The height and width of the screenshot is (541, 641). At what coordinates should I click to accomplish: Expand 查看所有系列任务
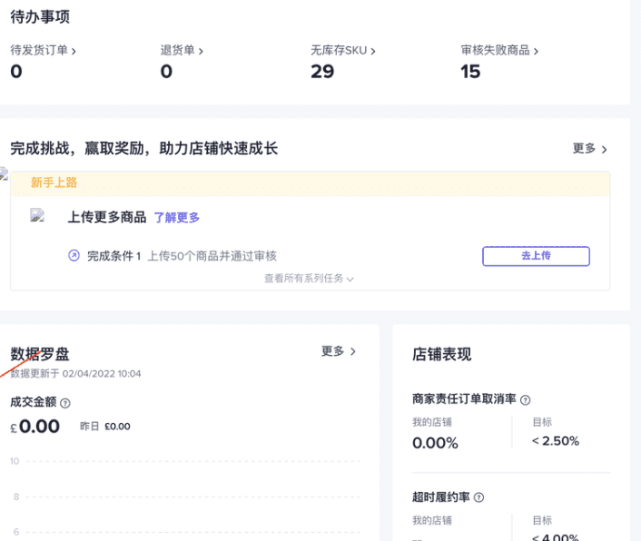click(x=309, y=279)
